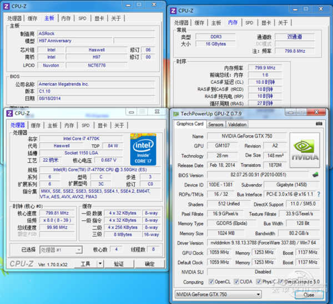The image size is (333, 304).
Task: Open the SPD tab in the processor CPU-Z window
Action: (85, 125)
